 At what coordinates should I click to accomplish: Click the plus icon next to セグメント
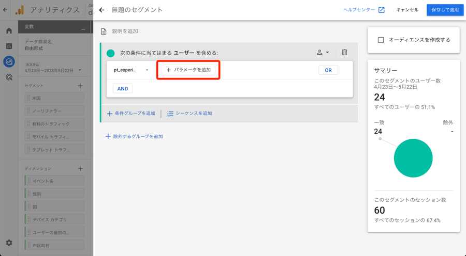tap(80, 86)
